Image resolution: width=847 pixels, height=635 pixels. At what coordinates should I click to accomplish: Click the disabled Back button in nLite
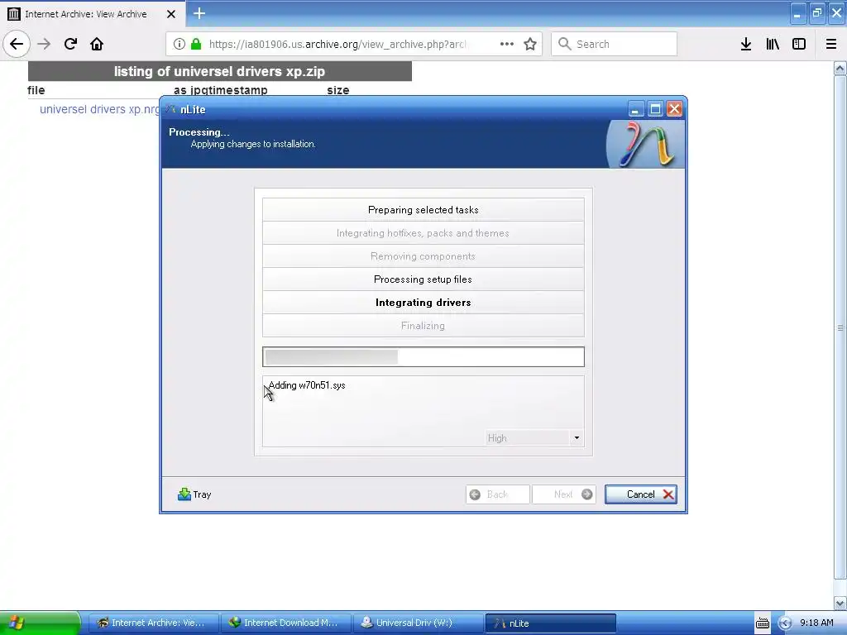coord(497,494)
